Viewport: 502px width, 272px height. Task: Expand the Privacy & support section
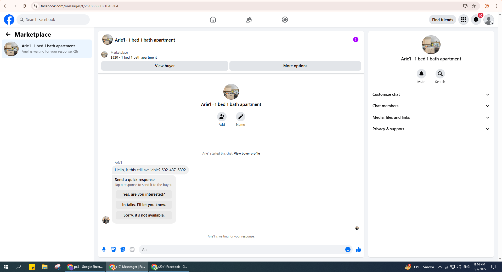pos(431,129)
